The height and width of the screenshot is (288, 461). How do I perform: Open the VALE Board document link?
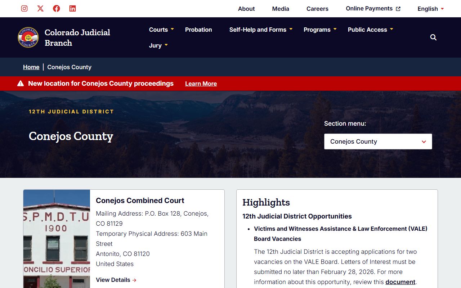400,282
